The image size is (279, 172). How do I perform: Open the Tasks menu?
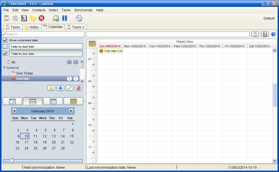66,10
